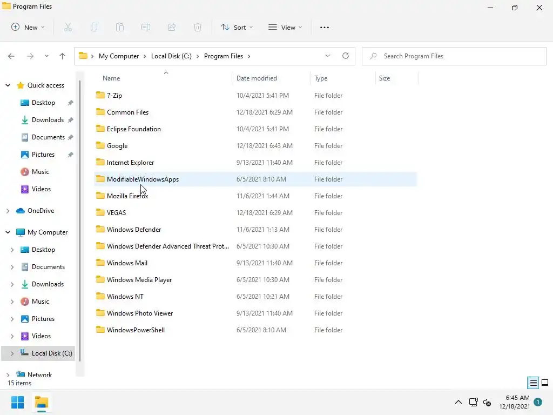Click Local Disk (C:) breadcrumb

[x=171, y=56]
